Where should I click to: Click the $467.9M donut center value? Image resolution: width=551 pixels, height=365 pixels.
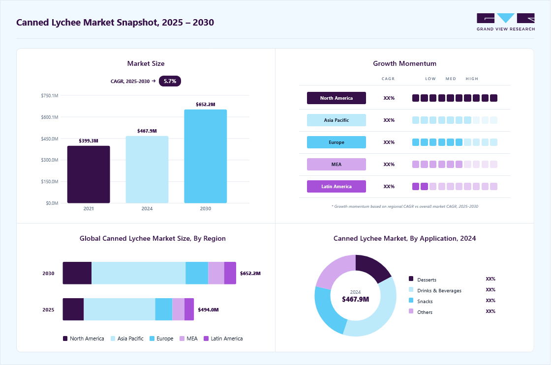coord(355,299)
